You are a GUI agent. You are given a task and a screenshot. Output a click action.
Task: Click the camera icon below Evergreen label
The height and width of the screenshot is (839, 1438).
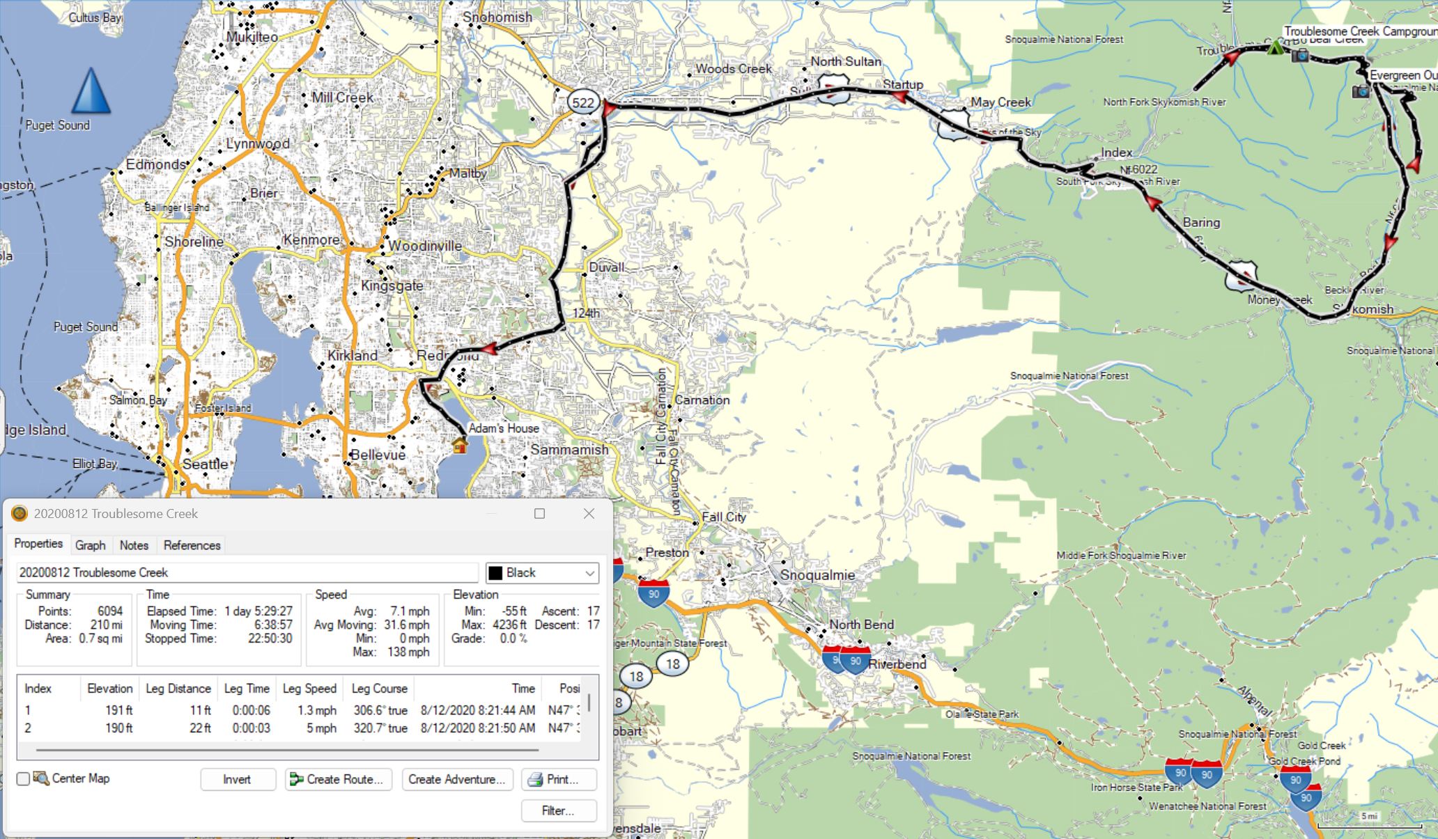pyautogui.click(x=1360, y=91)
